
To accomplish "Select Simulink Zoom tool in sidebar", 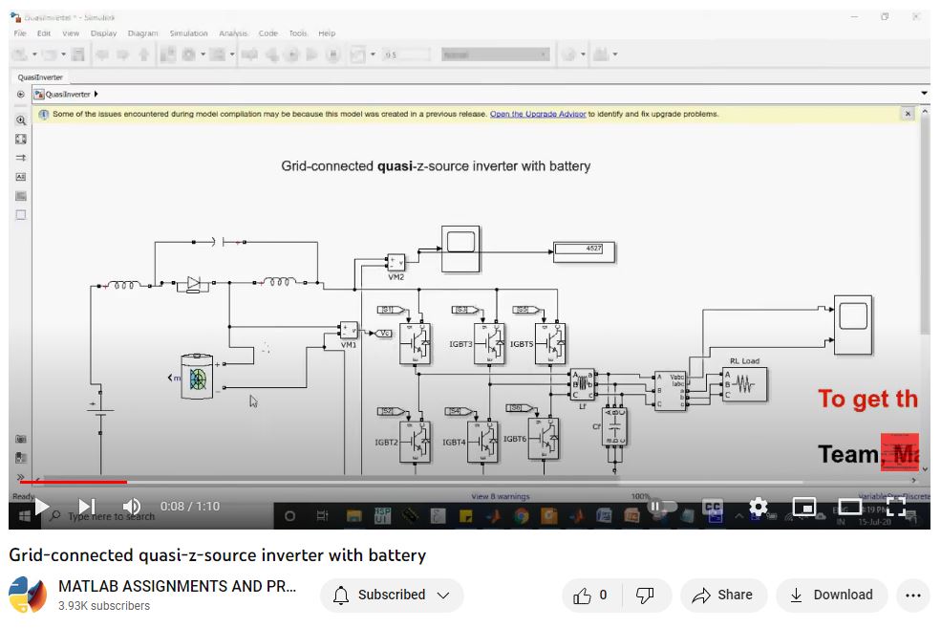I will [x=21, y=120].
